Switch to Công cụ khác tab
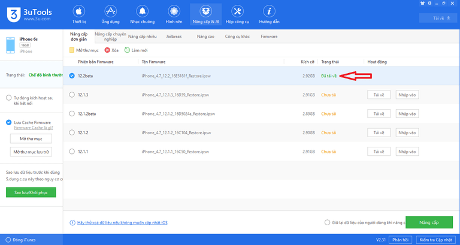The height and width of the screenshot is (245, 460). (x=237, y=37)
